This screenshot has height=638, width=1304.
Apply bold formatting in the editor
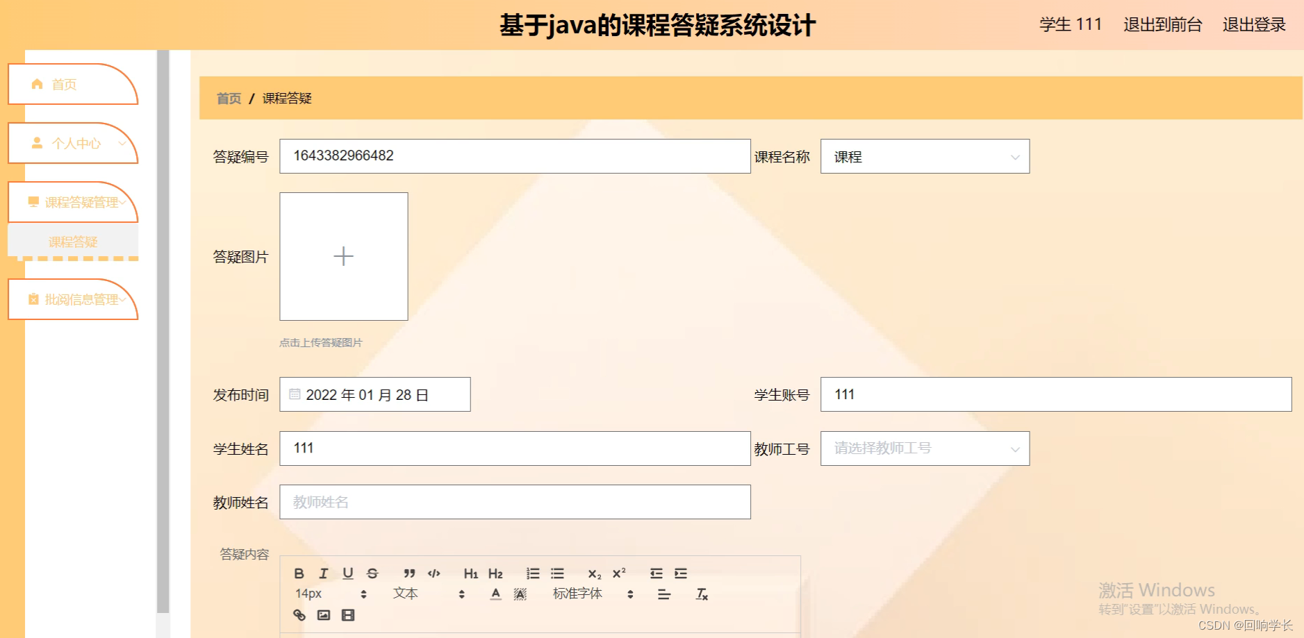pyautogui.click(x=299, y=573)
